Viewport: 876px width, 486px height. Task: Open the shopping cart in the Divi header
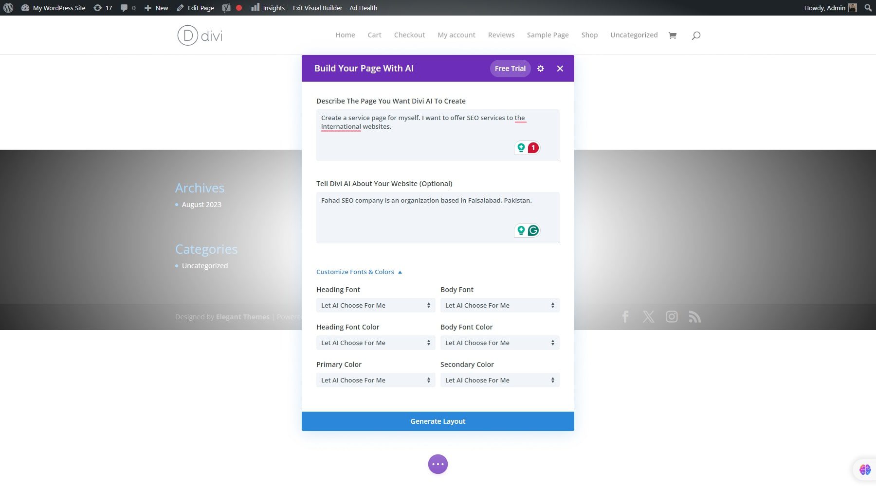pos(673,35)
